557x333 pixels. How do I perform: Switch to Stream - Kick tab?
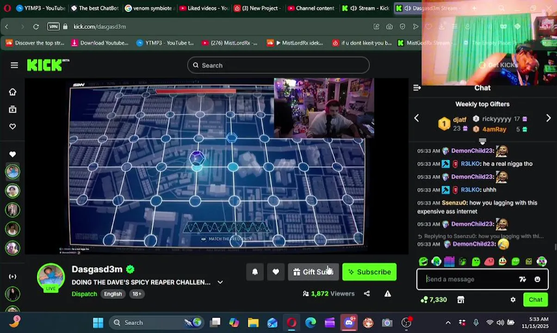point(365,8)
